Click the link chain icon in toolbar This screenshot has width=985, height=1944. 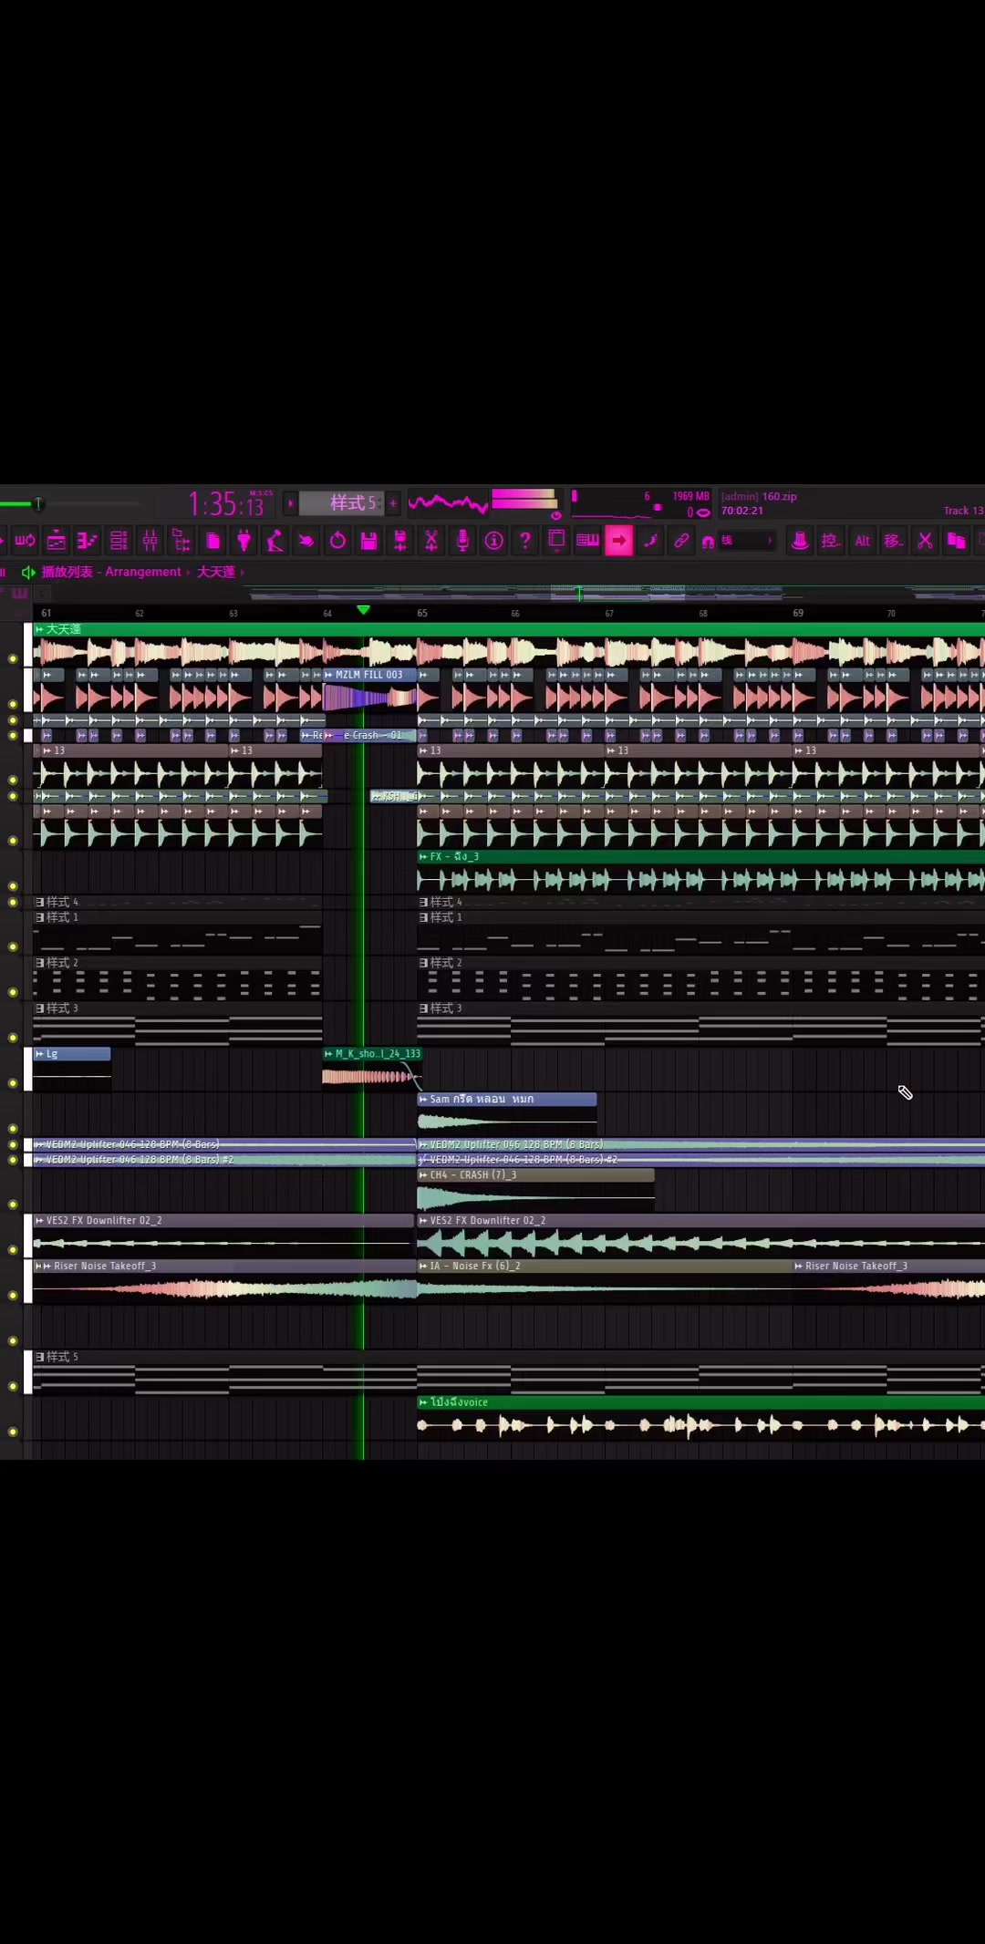pos(681,541)
